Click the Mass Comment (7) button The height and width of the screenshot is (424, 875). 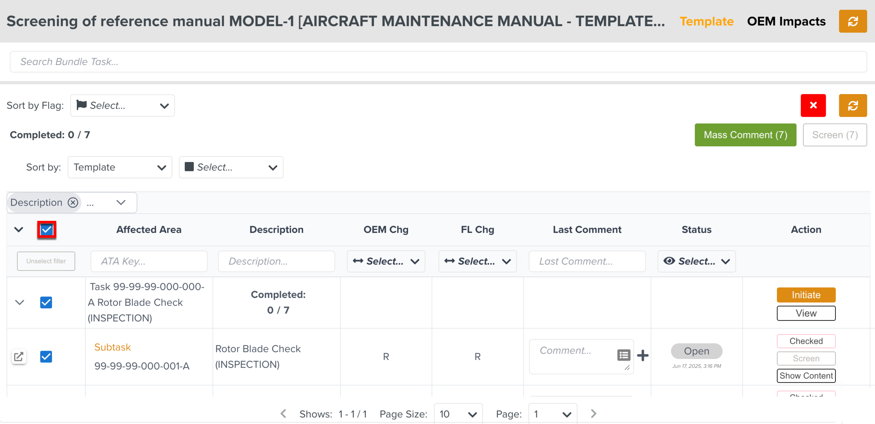(745, 135)
